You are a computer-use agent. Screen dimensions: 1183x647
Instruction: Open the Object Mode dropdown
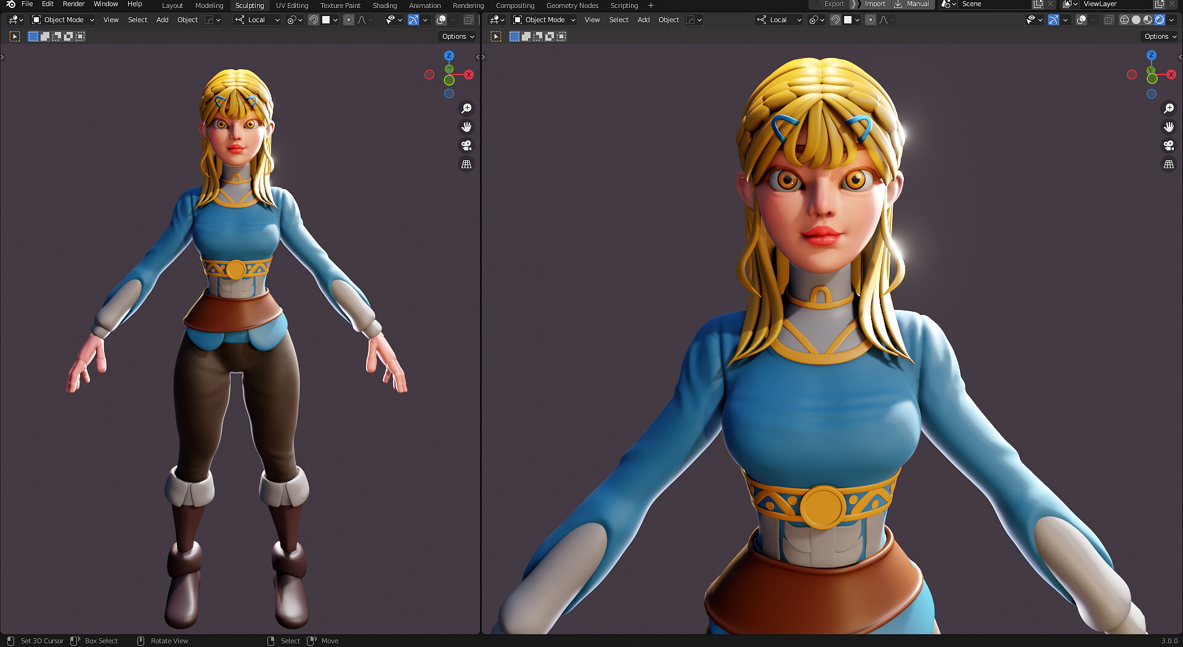62,20
